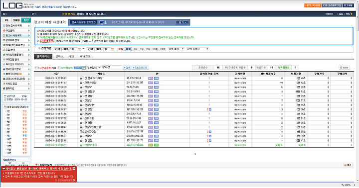
Task: Click the keyword search input containing 실시간
Action: point(112,67)
